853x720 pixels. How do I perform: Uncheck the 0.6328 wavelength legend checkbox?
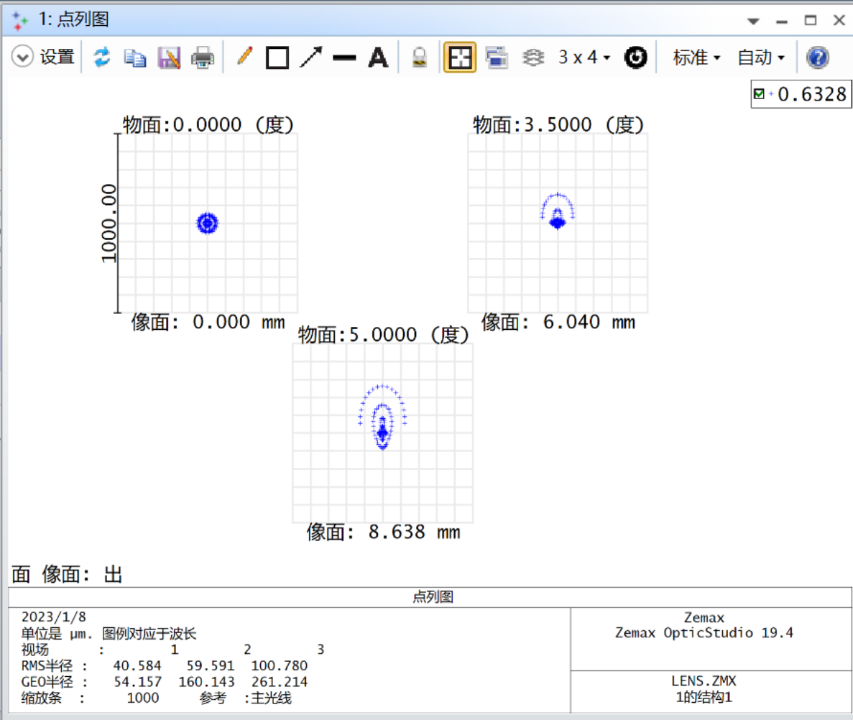759,94
